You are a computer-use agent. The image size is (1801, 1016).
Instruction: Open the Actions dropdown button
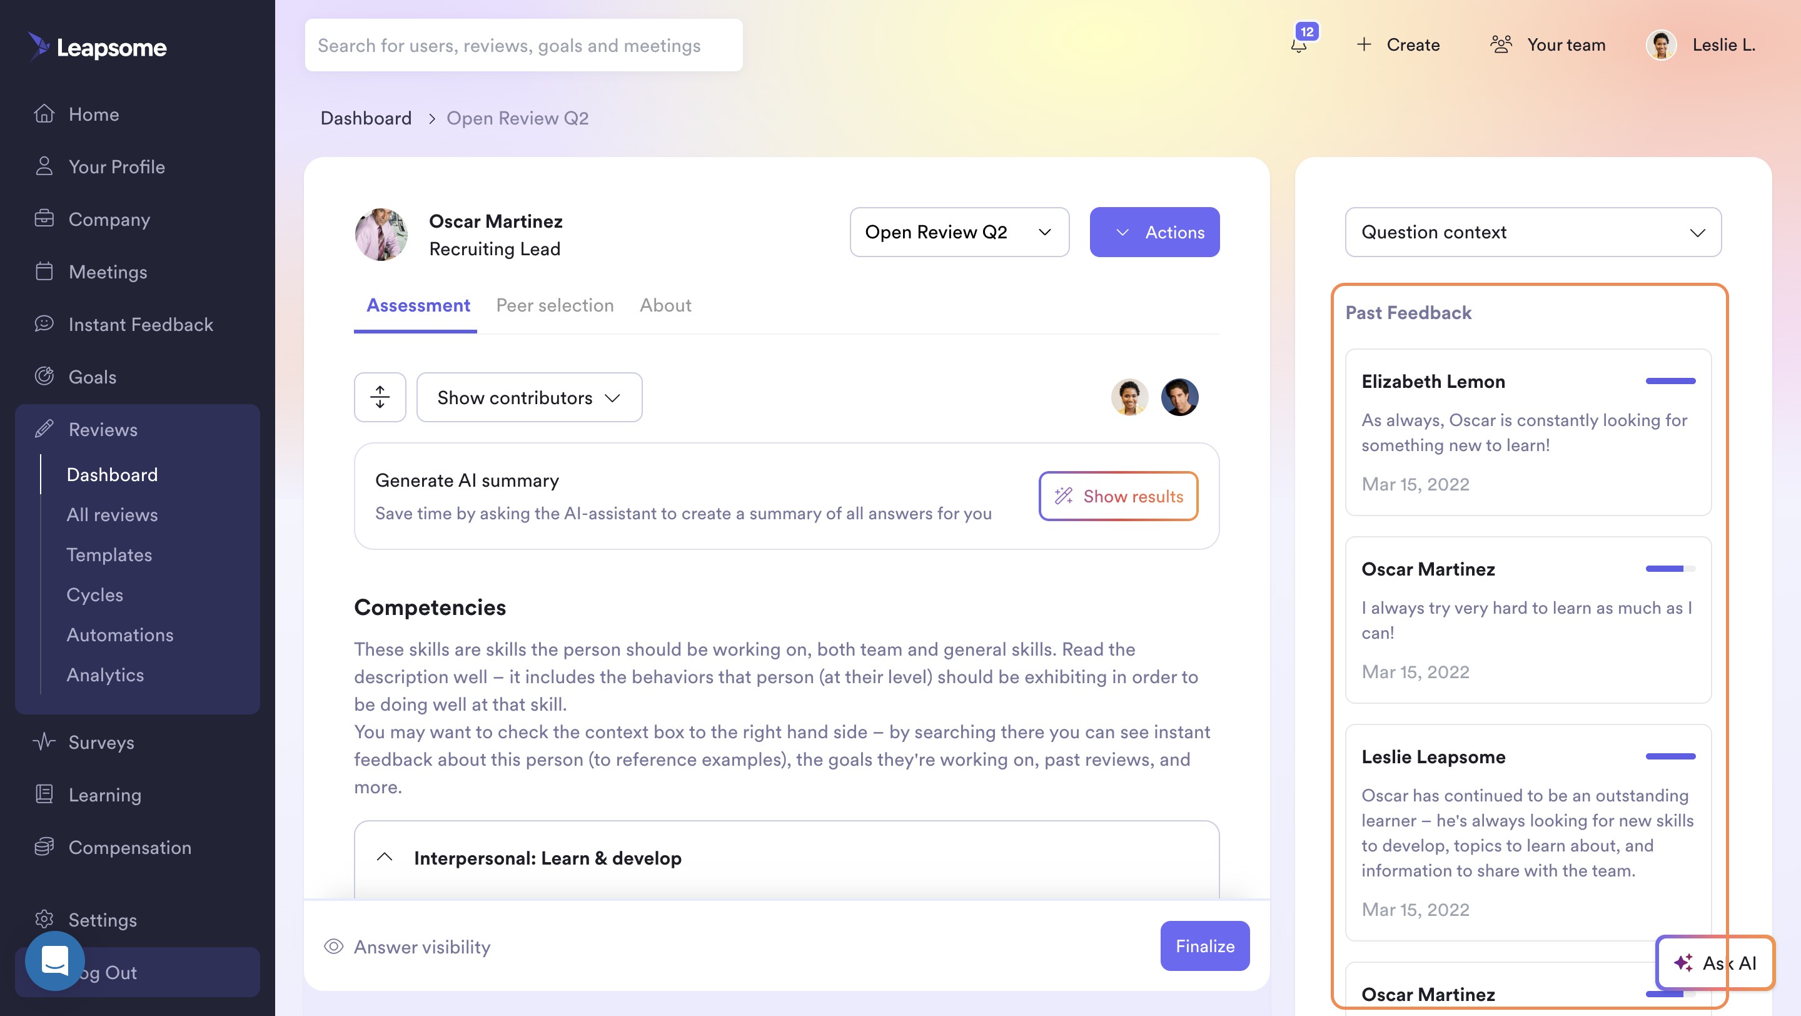pos(1154,232)
